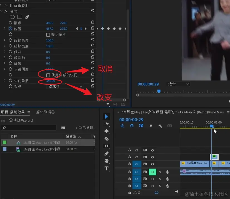Enable voice-over record on A1

[x=167, y=172]
